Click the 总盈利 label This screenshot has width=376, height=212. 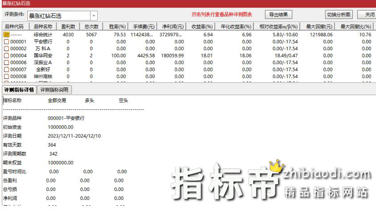pyautogui.click(x=10, y=180)
